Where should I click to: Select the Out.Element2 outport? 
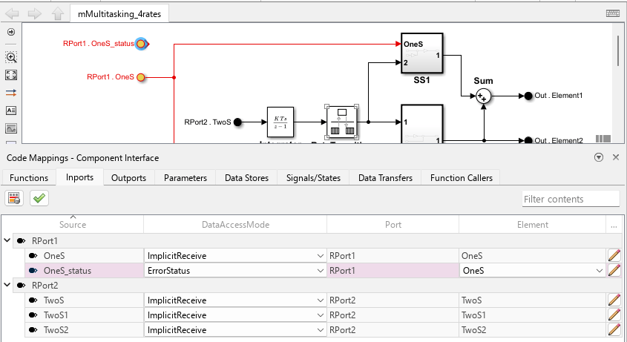[528, 140]
